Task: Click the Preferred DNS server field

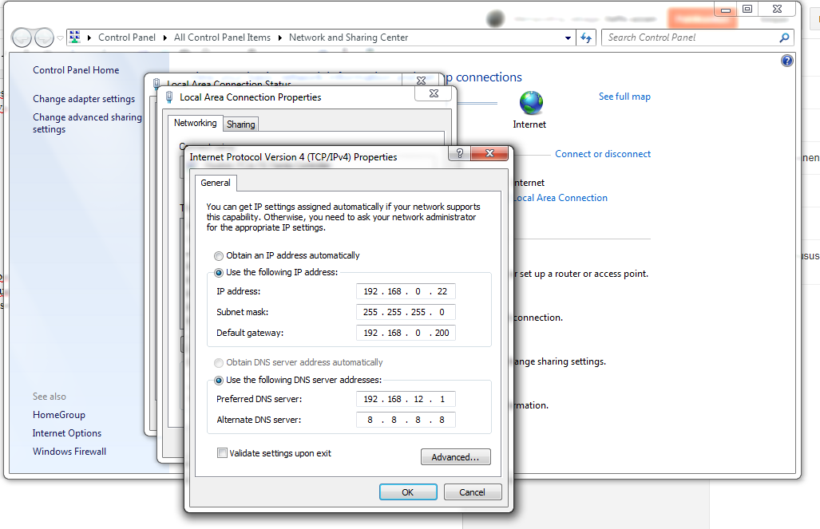Action: (406, 399)
